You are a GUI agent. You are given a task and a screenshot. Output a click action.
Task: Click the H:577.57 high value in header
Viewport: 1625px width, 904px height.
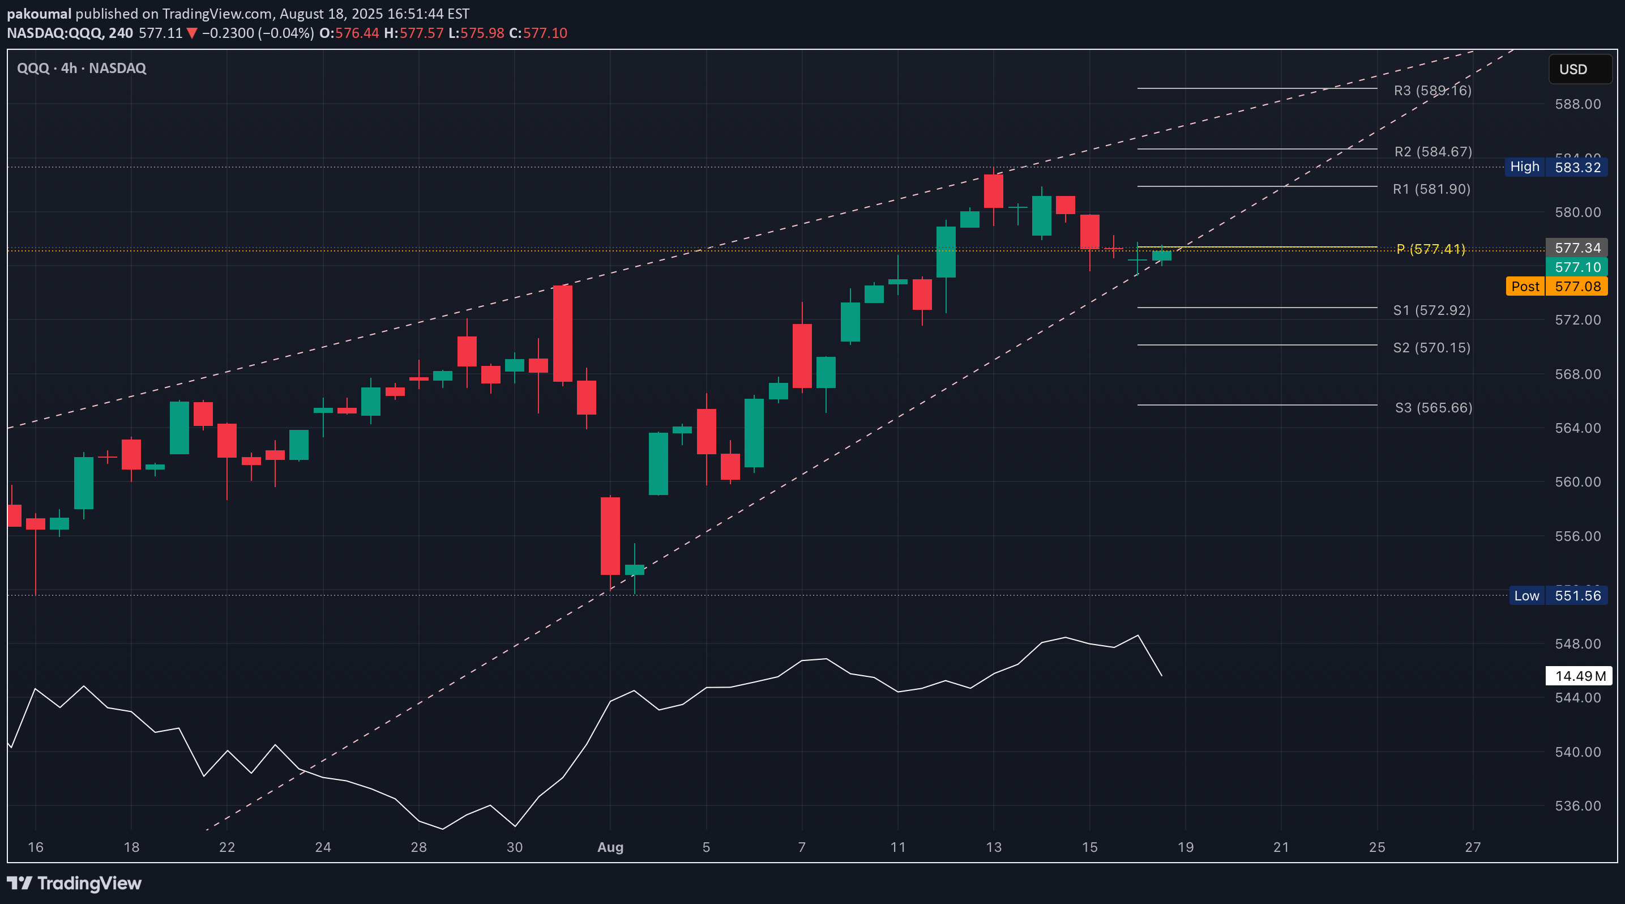pyautogui.click(x=414, y=33)
